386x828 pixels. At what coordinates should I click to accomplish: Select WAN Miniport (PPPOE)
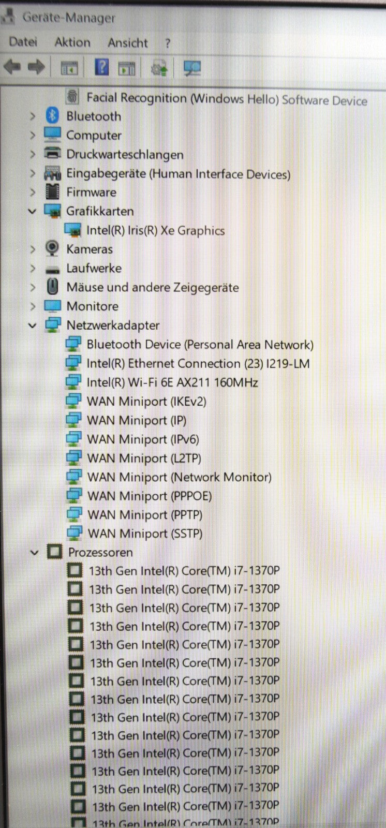click(150, 496)
